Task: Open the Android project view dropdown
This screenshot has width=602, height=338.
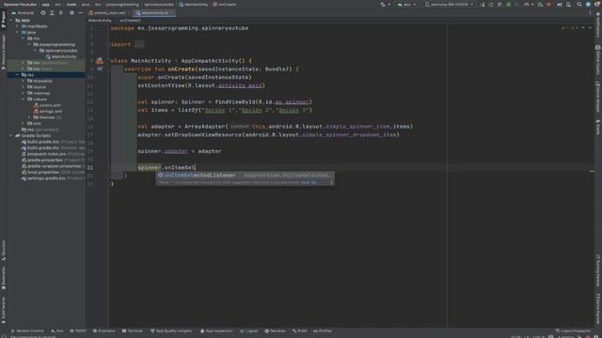Action: 23,12
